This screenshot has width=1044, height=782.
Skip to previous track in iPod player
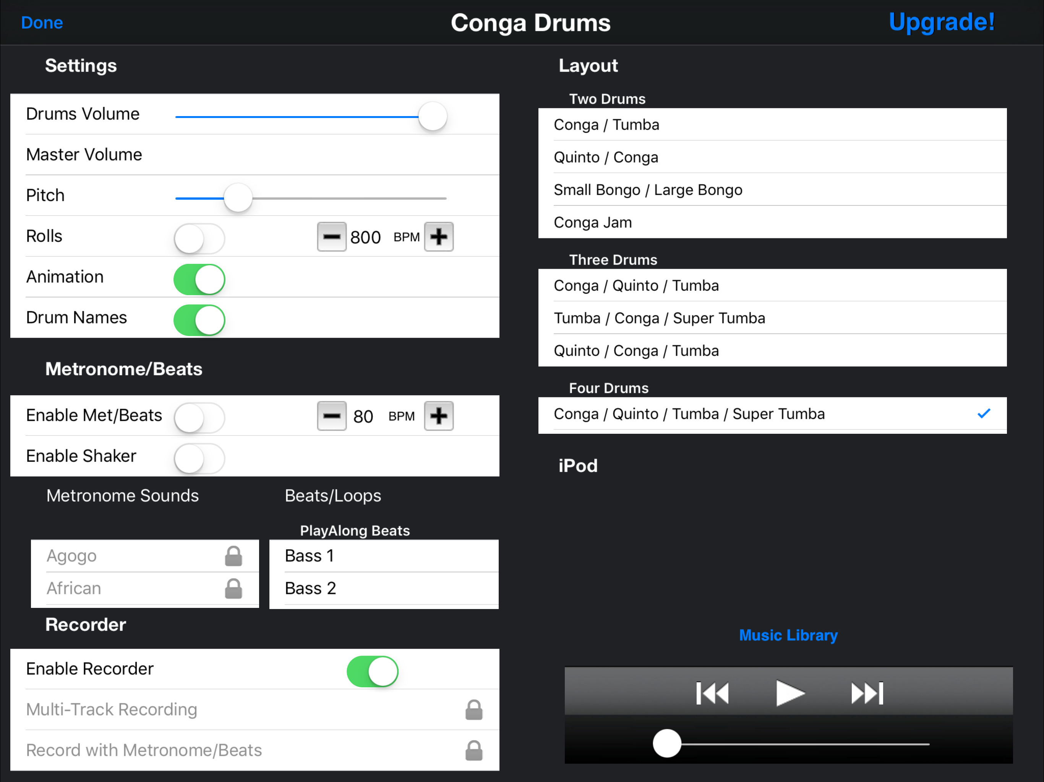712,694
